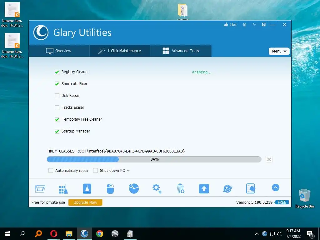Launch the Disk Cleaner drive icon
Screen dimensions: 320x240
(87, 188)
